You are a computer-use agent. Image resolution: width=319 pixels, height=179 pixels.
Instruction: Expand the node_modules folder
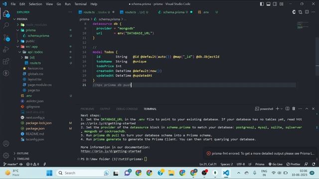[18, 24]
